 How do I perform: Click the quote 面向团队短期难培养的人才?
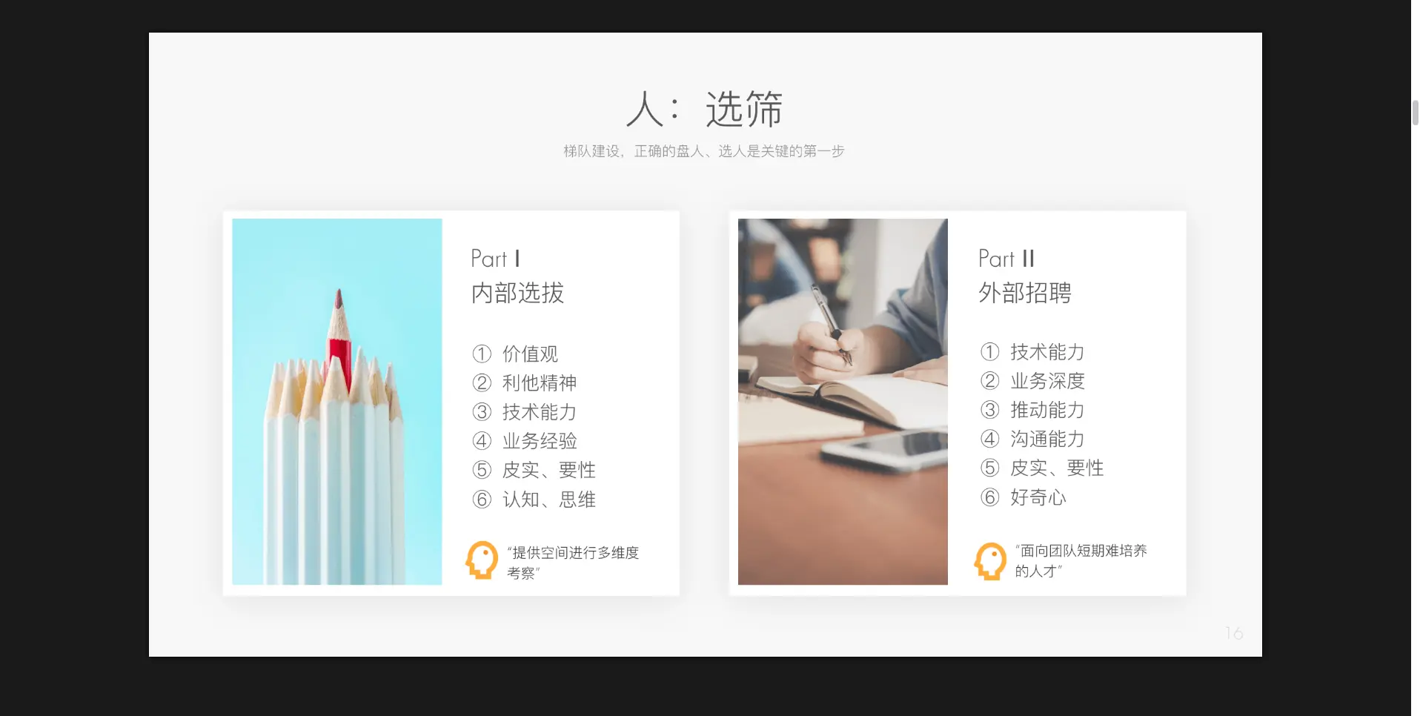[x=1081, y=561]
